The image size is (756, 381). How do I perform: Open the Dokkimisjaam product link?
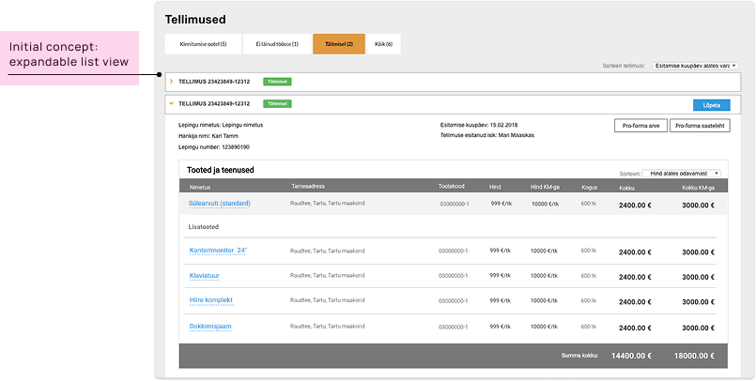click(x=210, y=326)
